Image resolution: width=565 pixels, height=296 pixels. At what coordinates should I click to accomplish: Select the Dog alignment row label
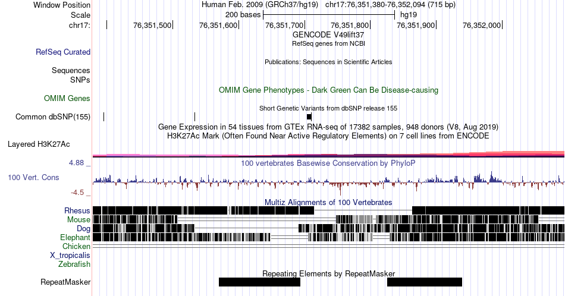coord(83,228)
